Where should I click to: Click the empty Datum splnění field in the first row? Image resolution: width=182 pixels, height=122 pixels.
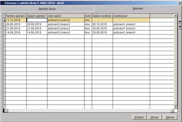[x=37, y=20]
